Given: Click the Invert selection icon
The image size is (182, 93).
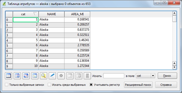Looking at the screenshot, I should 26,76.
